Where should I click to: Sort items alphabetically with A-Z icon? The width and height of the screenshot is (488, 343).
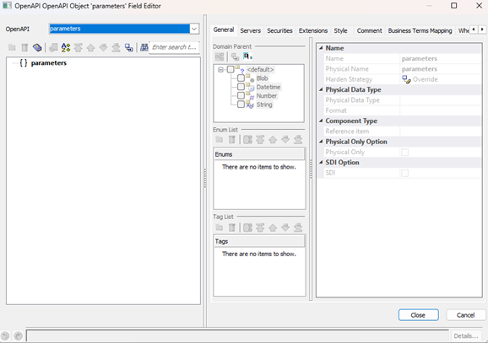66,47
